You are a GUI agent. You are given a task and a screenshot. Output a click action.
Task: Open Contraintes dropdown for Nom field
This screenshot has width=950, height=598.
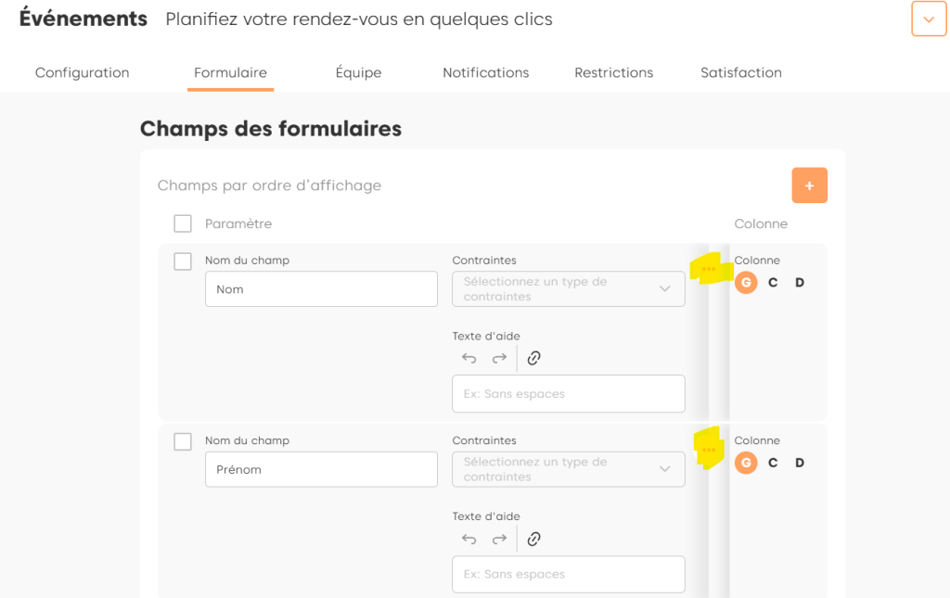(568, 289)
